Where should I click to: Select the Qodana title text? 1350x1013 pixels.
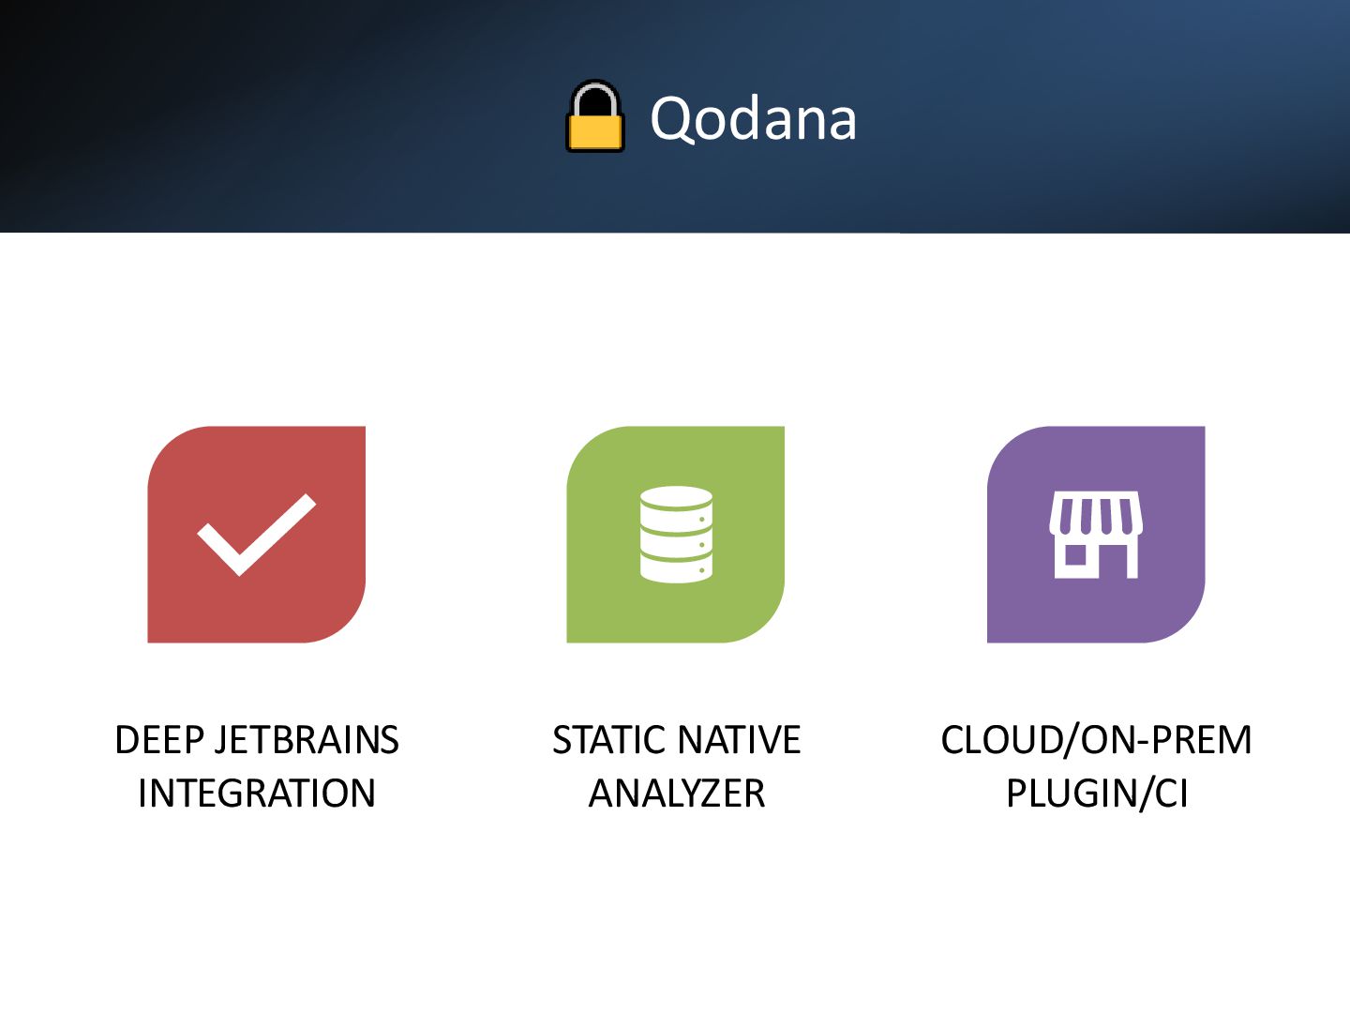(754, 119)
